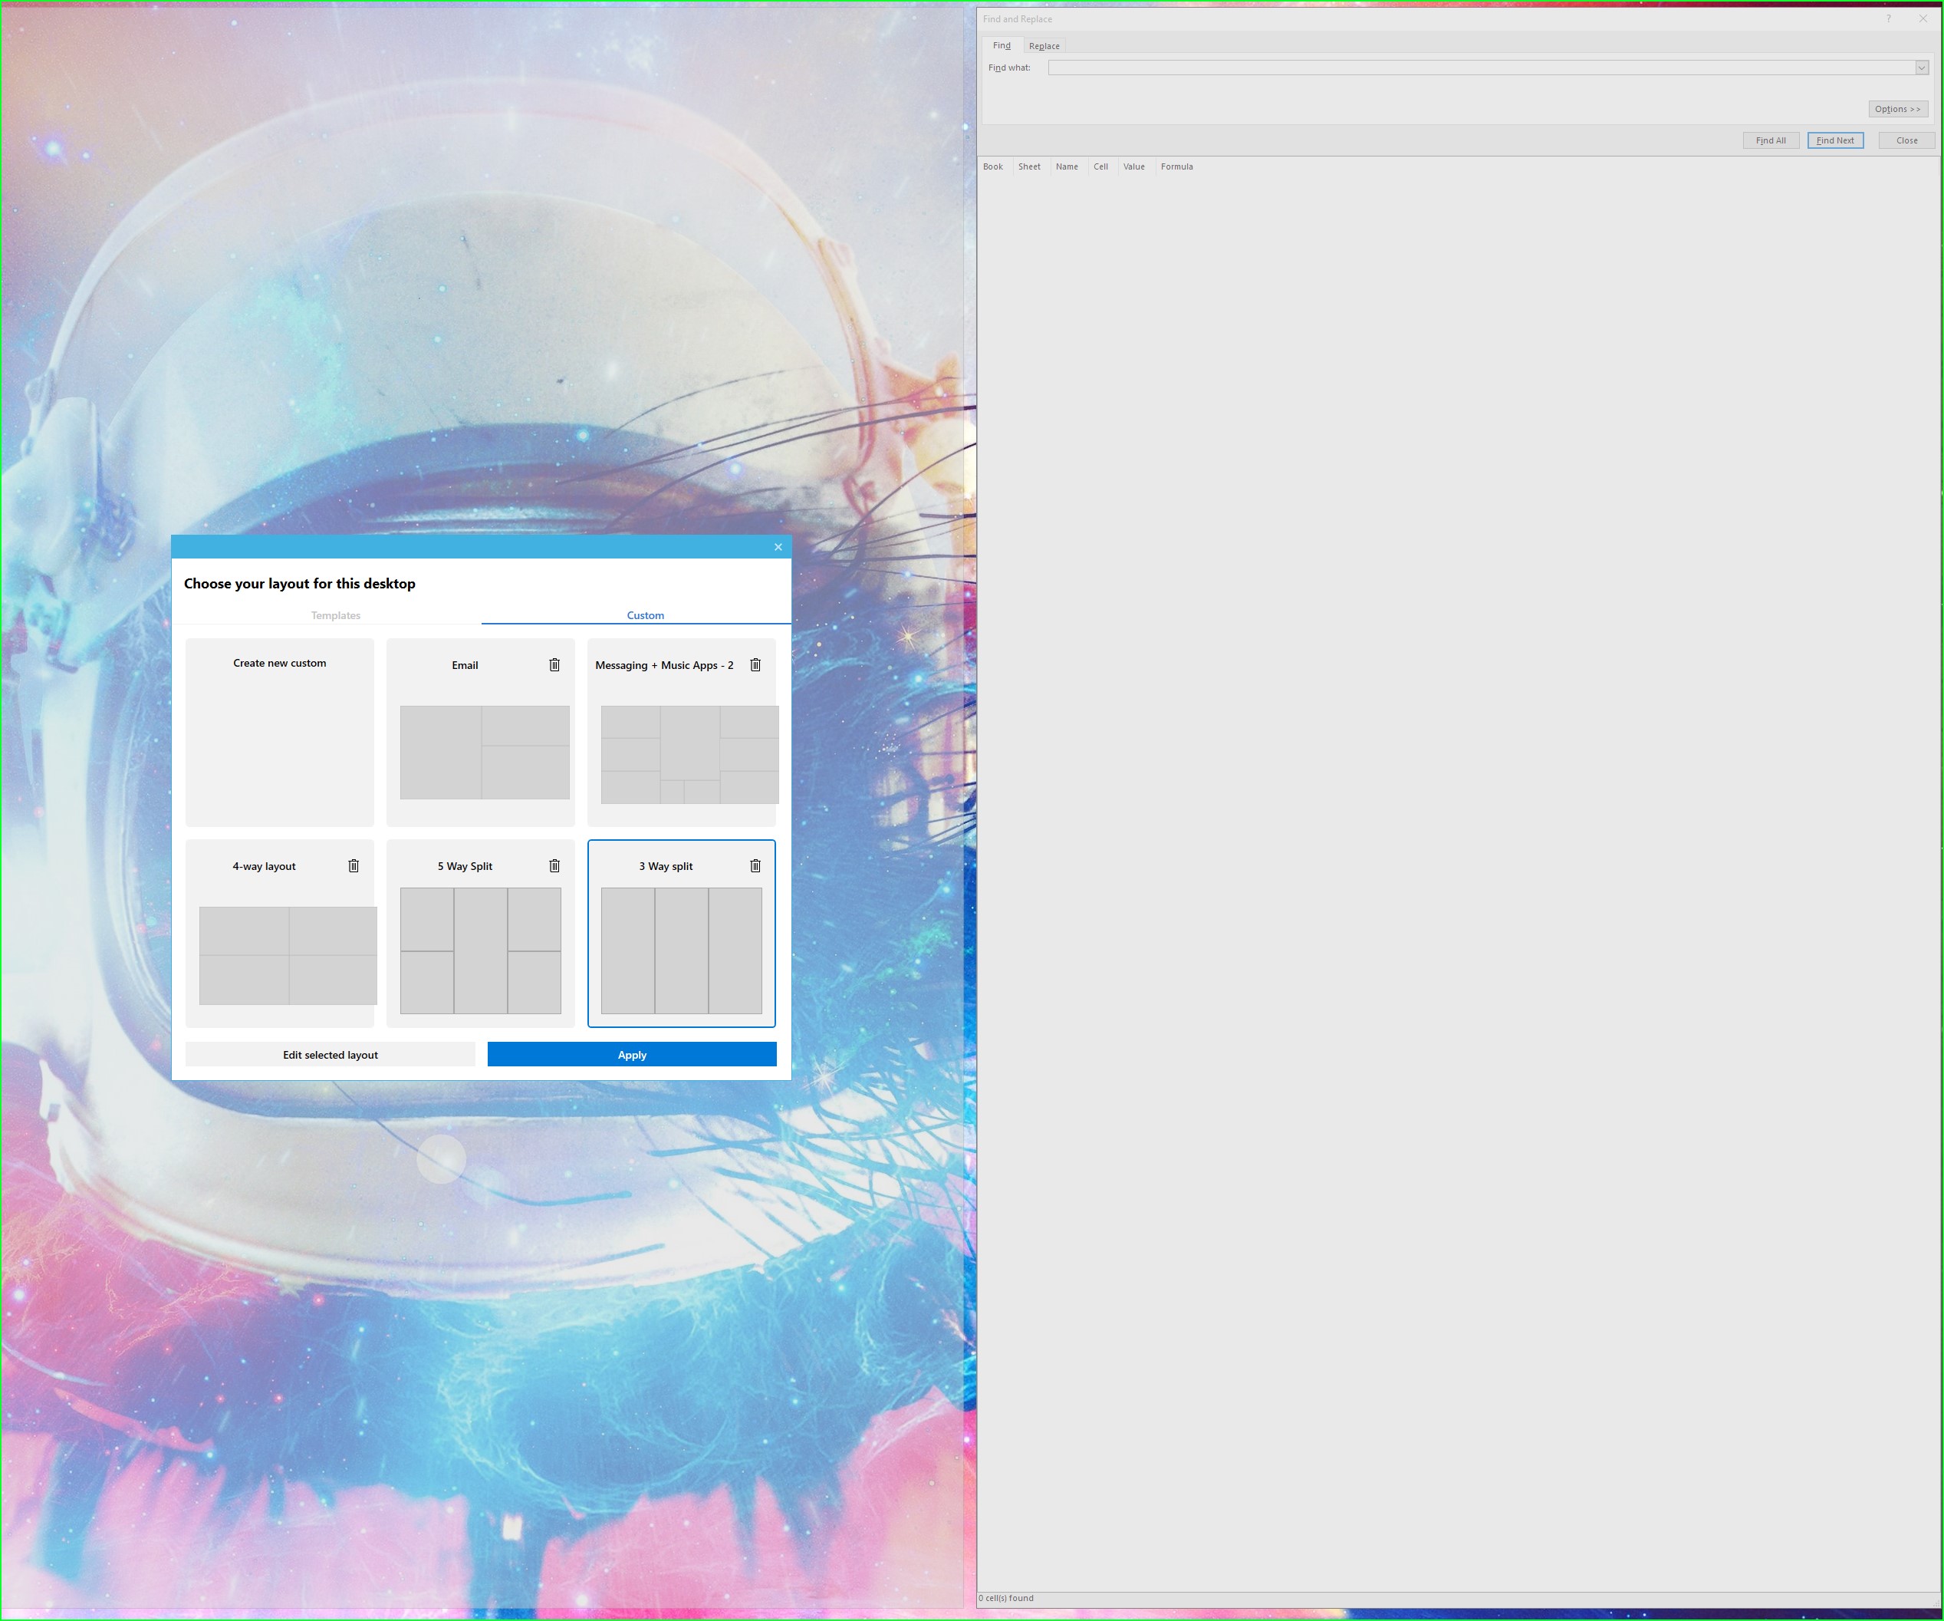Open the Replace tab in Find and Replace
The height and width of the screenshot is (1621, 1944).
1044,46
